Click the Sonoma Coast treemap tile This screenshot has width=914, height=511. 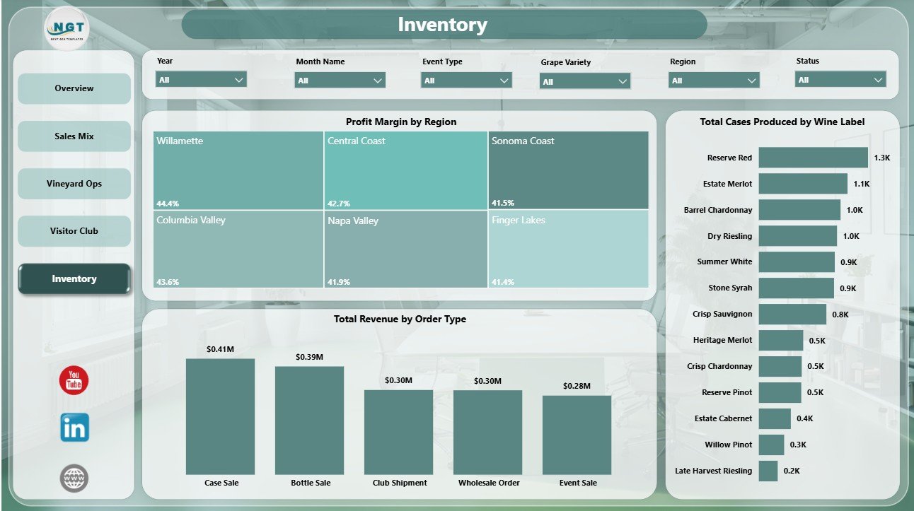pyautogui.click(x=568, y=170)
